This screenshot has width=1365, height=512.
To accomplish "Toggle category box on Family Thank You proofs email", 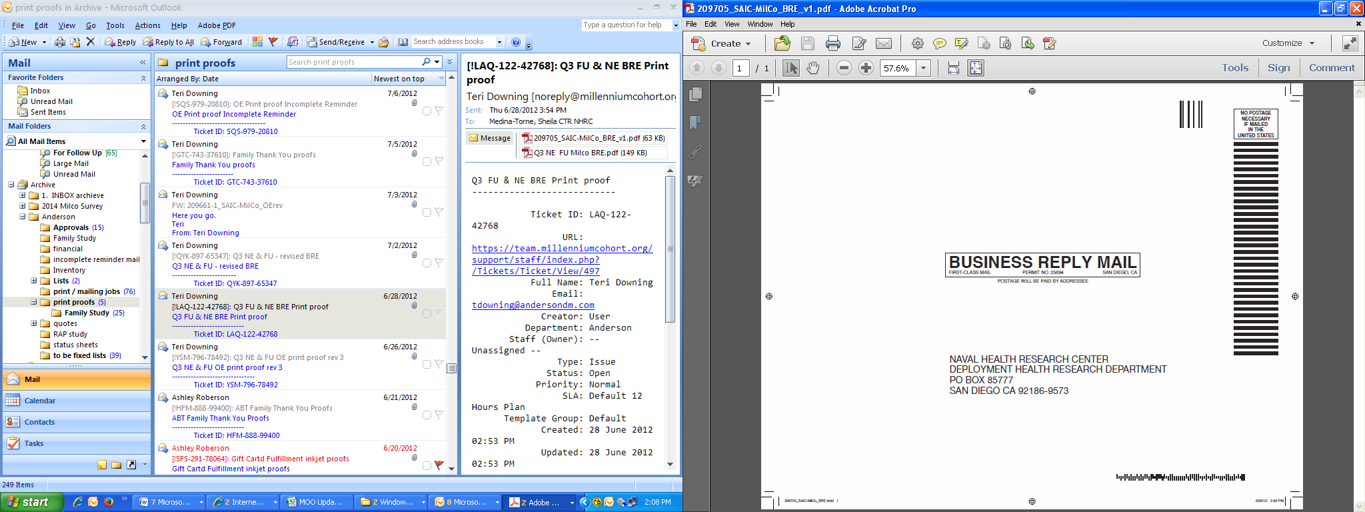I will tap(427, 162).
